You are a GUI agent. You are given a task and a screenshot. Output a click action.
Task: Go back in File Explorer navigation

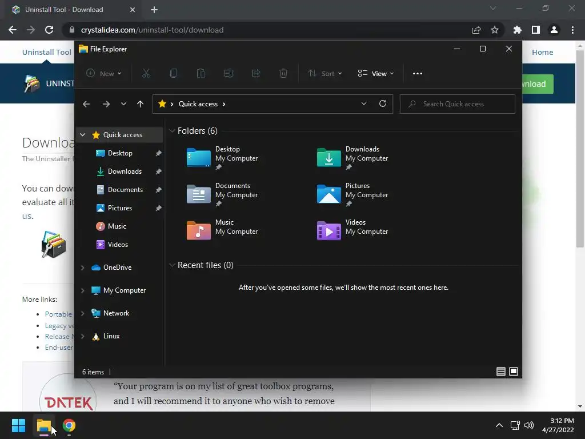[86, 104]
